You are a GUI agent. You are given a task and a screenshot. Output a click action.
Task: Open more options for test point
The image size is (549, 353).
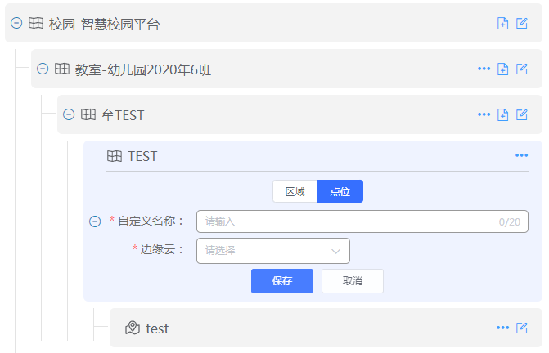[502, 328]
